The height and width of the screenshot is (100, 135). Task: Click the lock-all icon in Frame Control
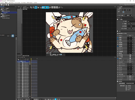point(25,59)
